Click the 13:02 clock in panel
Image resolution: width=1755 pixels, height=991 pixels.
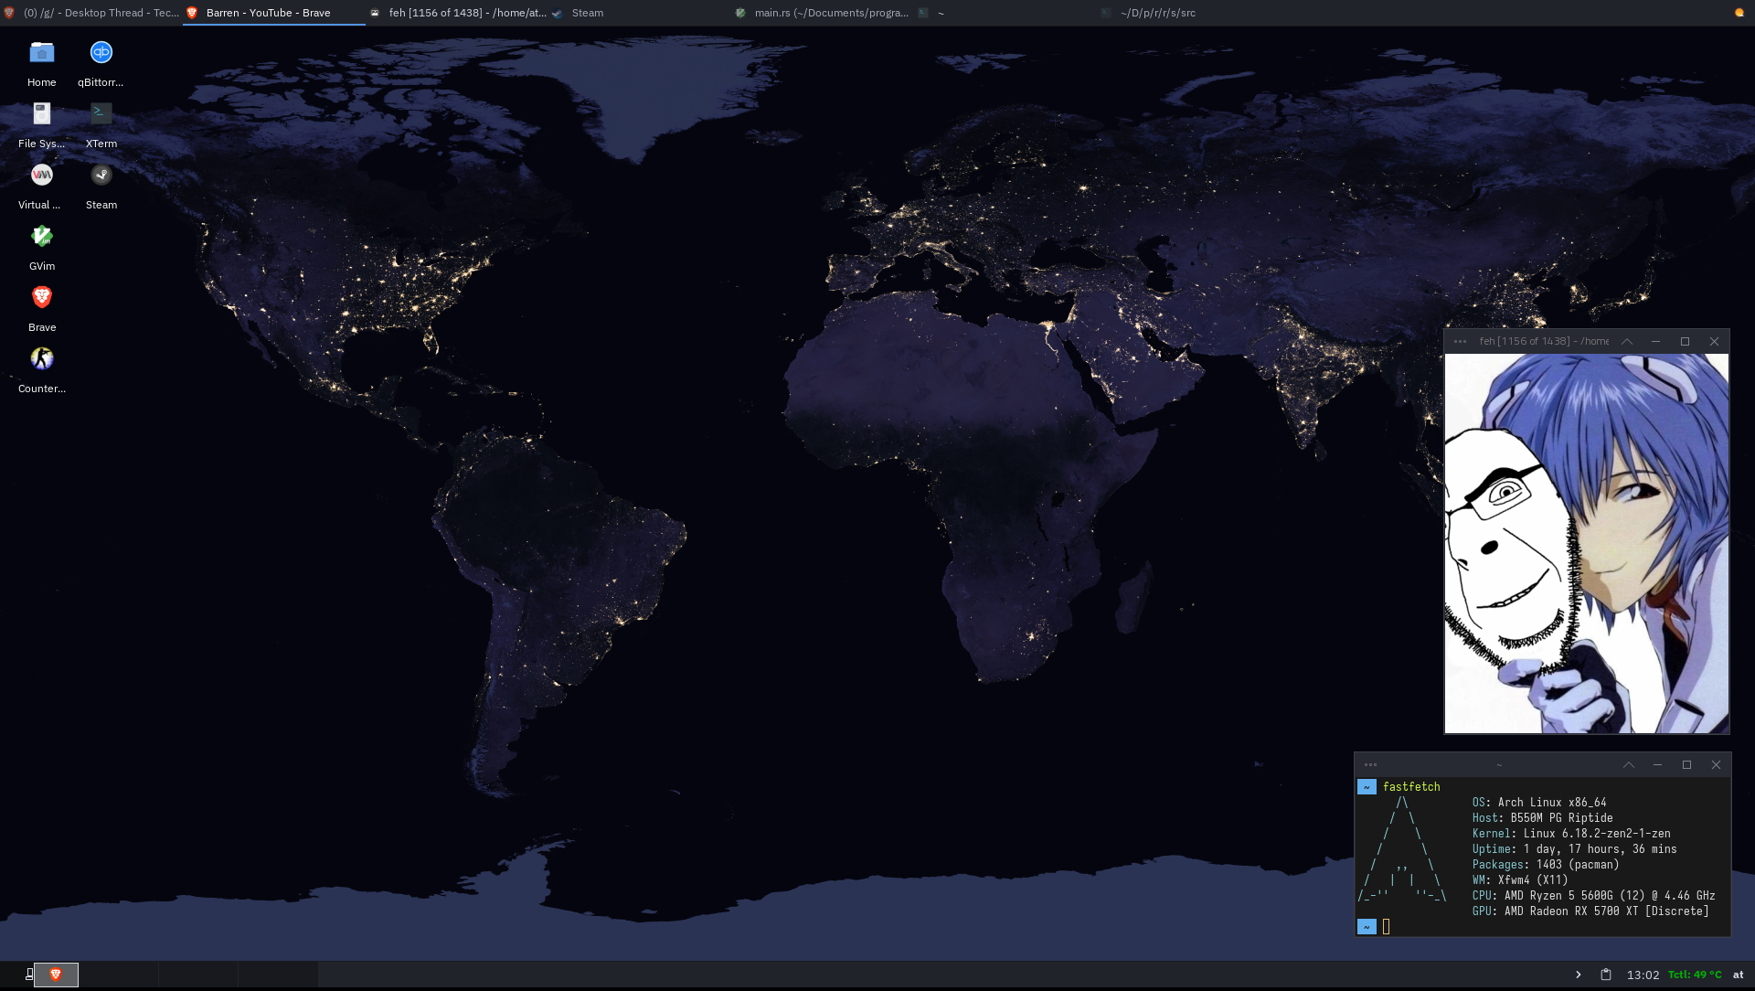coord(1643,975)
